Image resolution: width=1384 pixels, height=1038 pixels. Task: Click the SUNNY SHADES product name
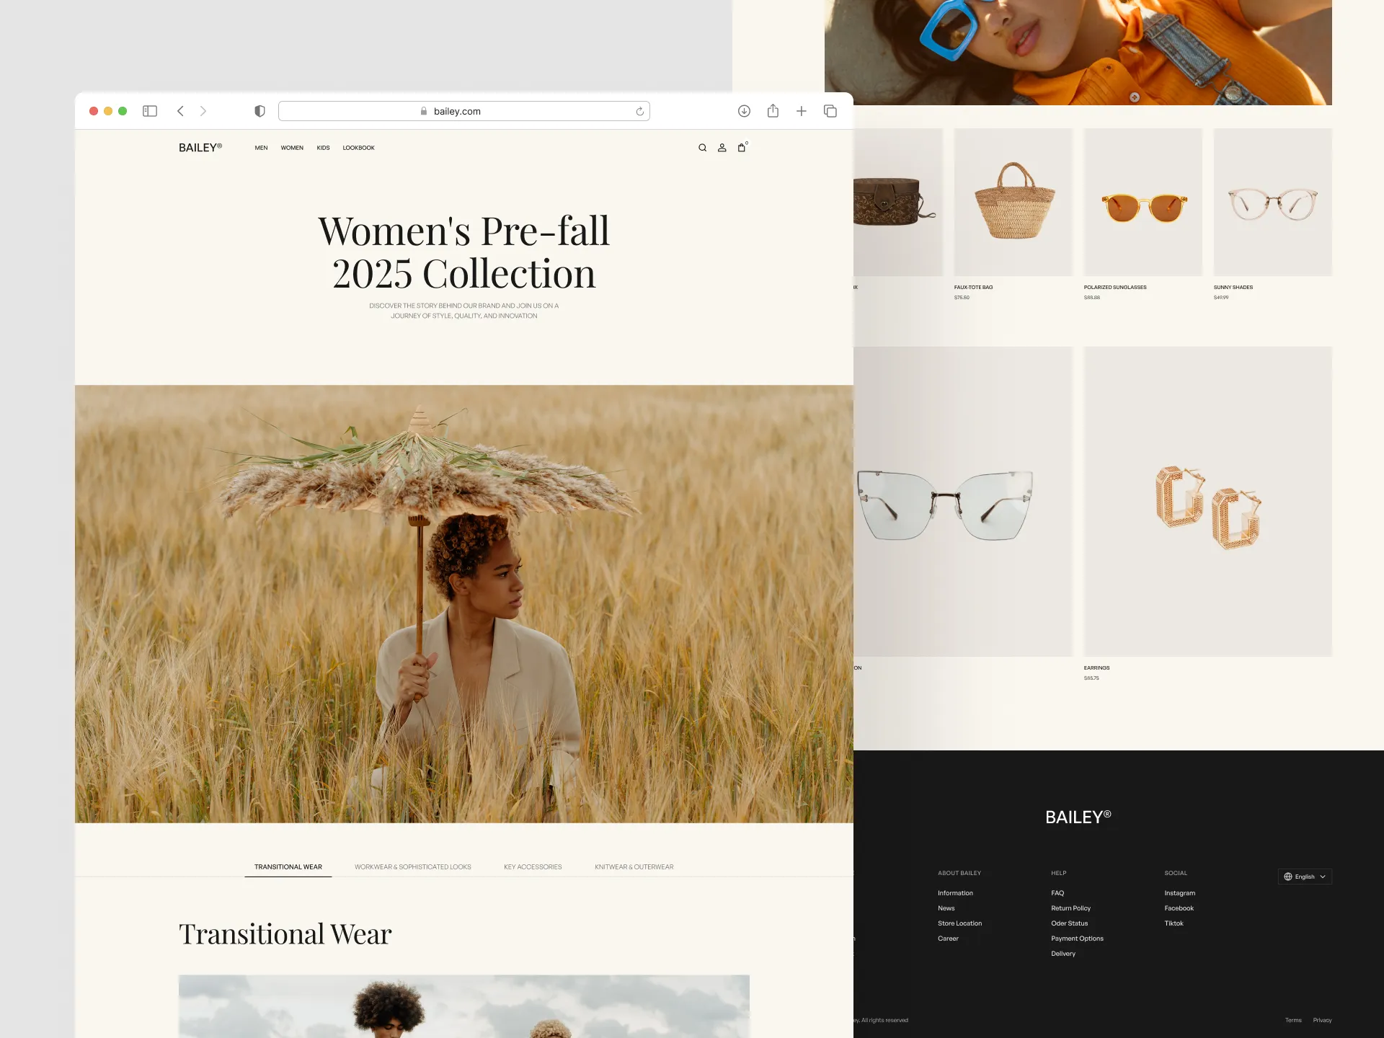coord(1233,287)
